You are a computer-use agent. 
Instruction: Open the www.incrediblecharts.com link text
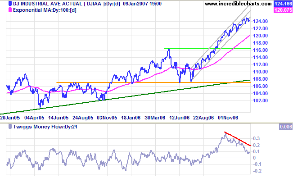[x=238, y=4]
